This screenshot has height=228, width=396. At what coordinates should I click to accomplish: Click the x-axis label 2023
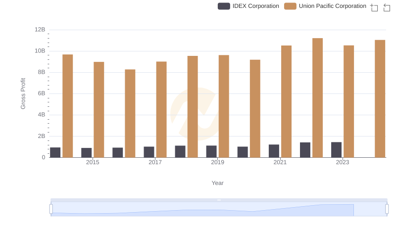coord(343,162)
